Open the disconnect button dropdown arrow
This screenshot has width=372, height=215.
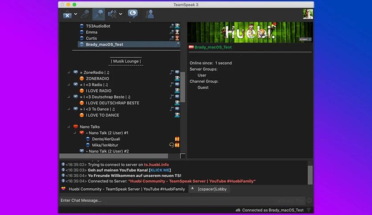pyautogui.click(x=76, y=14)
